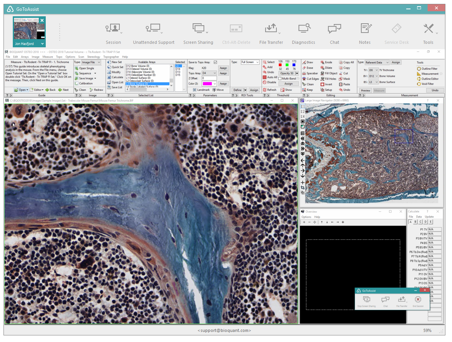Image resolution: width=452 pixels, height=342 pixels.
Task: Toggle the Save to Topo Array checkbox
Action: click(x=215, y=62)
